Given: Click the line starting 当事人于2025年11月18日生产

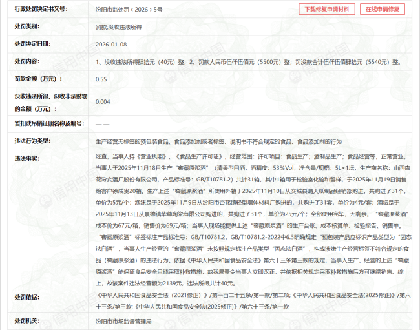Looking at the screenshot, I should [253, 168].
